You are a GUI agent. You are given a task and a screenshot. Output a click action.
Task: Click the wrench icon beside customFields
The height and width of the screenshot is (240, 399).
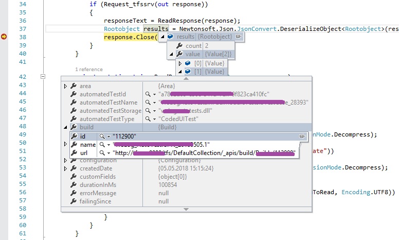74,176
